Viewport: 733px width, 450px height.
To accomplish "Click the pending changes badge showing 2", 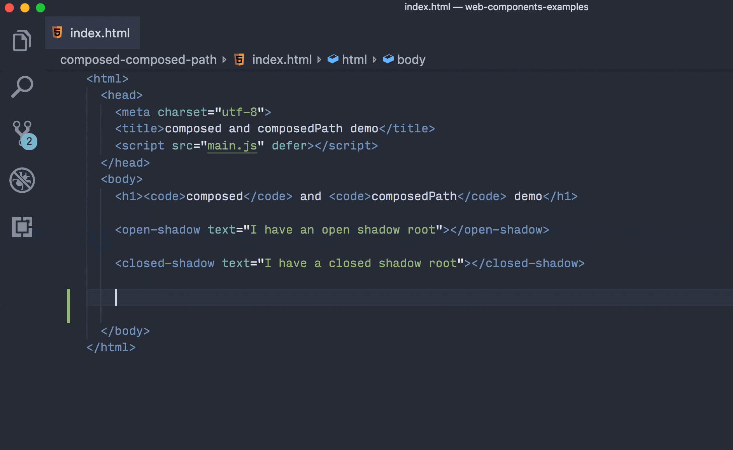I will [29, 142].
